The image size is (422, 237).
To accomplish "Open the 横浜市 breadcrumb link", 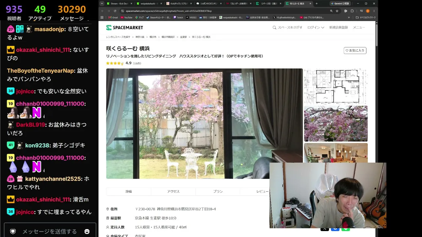I will (x=153, y=37).
